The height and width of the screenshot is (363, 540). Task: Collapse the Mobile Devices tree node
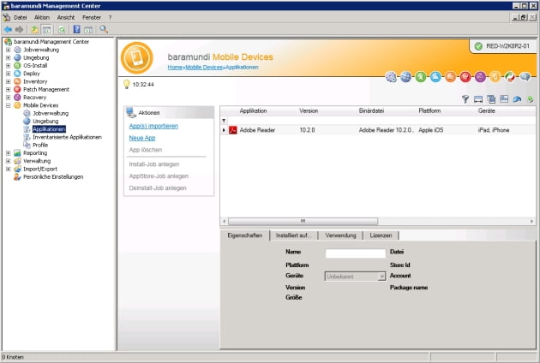[8, 105]
